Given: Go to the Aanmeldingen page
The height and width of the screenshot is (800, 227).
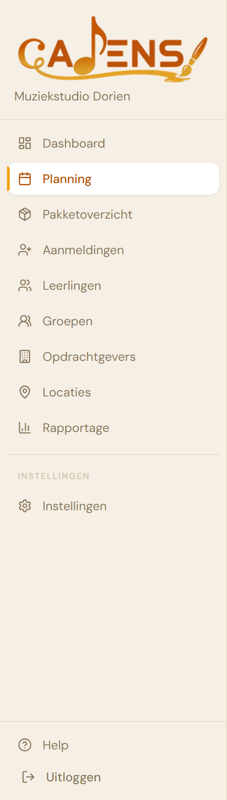Looking at the screenshot, I should (x=113, y=250).
